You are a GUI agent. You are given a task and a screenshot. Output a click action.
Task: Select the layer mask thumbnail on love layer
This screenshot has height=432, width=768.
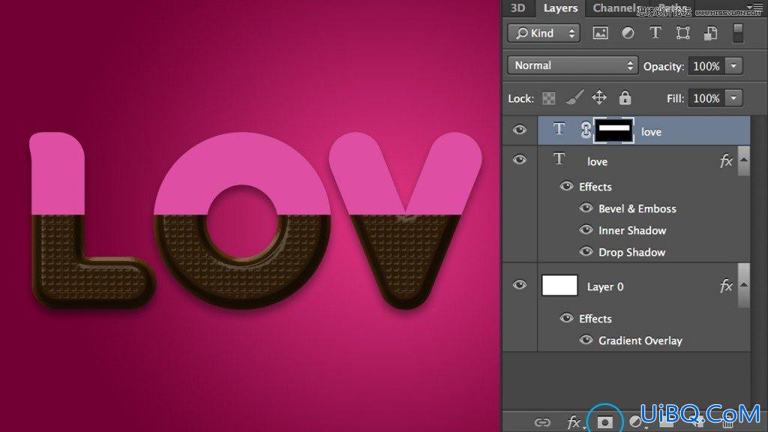pyautogui.click(x=613, y=130)
